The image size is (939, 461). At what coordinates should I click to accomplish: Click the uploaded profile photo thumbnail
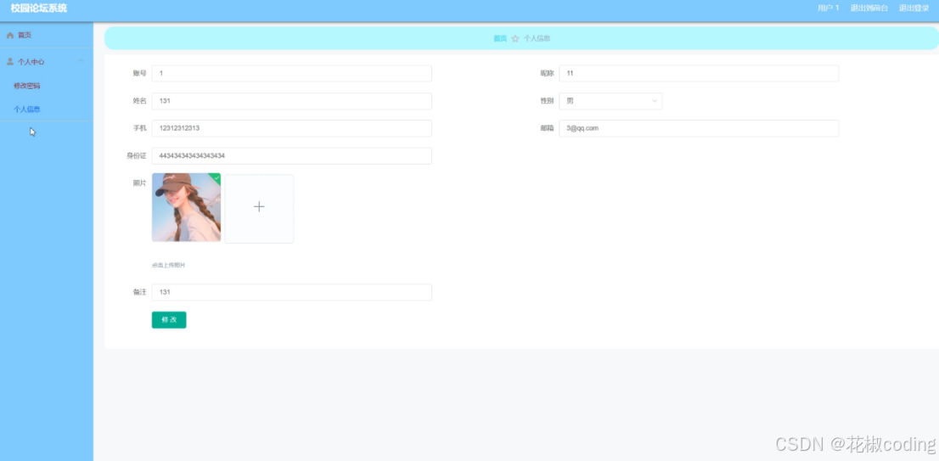tap(186, 207)
